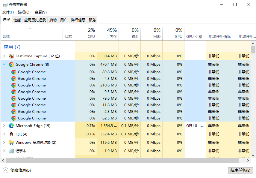Click the QQ application icon
This screenshot has height=178, width=256.
11,134
